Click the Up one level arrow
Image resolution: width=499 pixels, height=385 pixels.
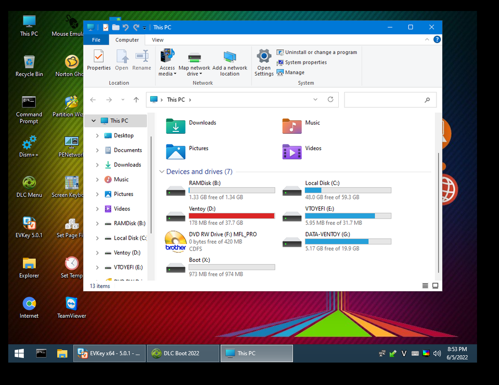pos(136,100)
